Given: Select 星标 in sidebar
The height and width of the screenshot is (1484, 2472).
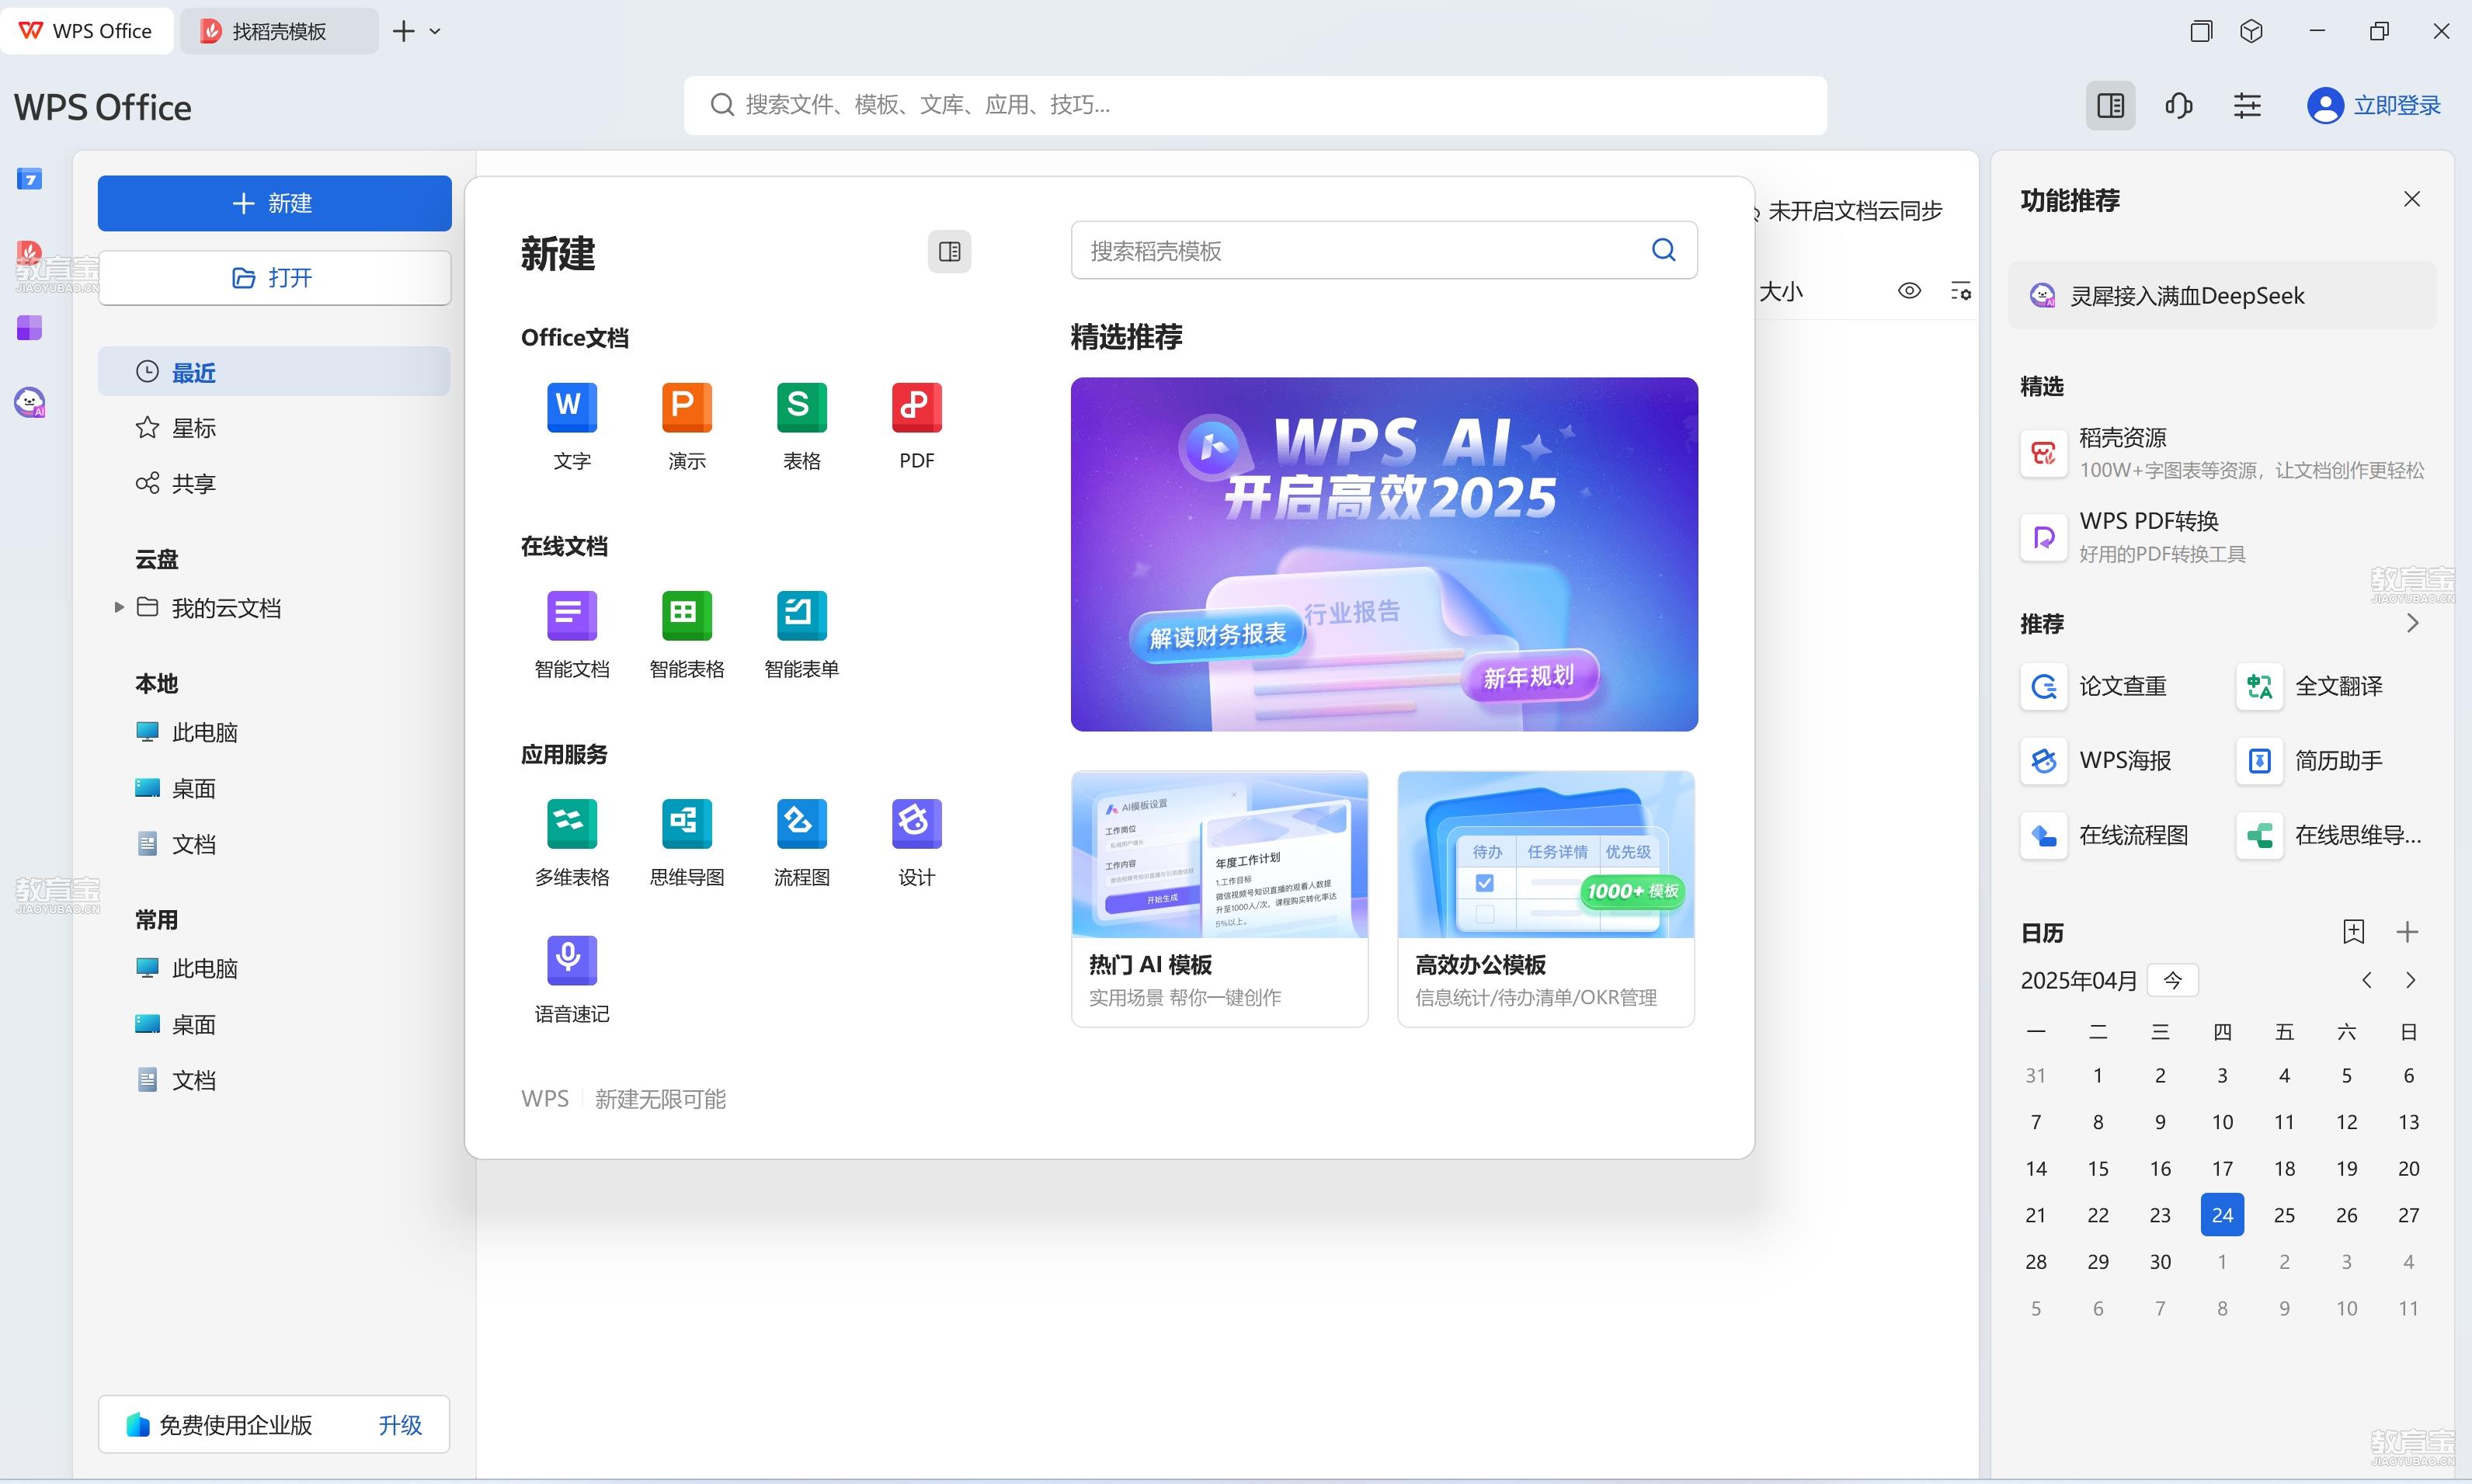Looking at the screenshot, I should pyautogui.click(x=274, y=428).
